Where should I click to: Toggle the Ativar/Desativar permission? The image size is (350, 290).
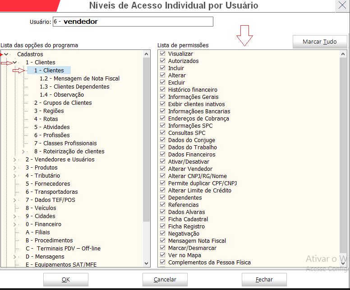(163, 161)
